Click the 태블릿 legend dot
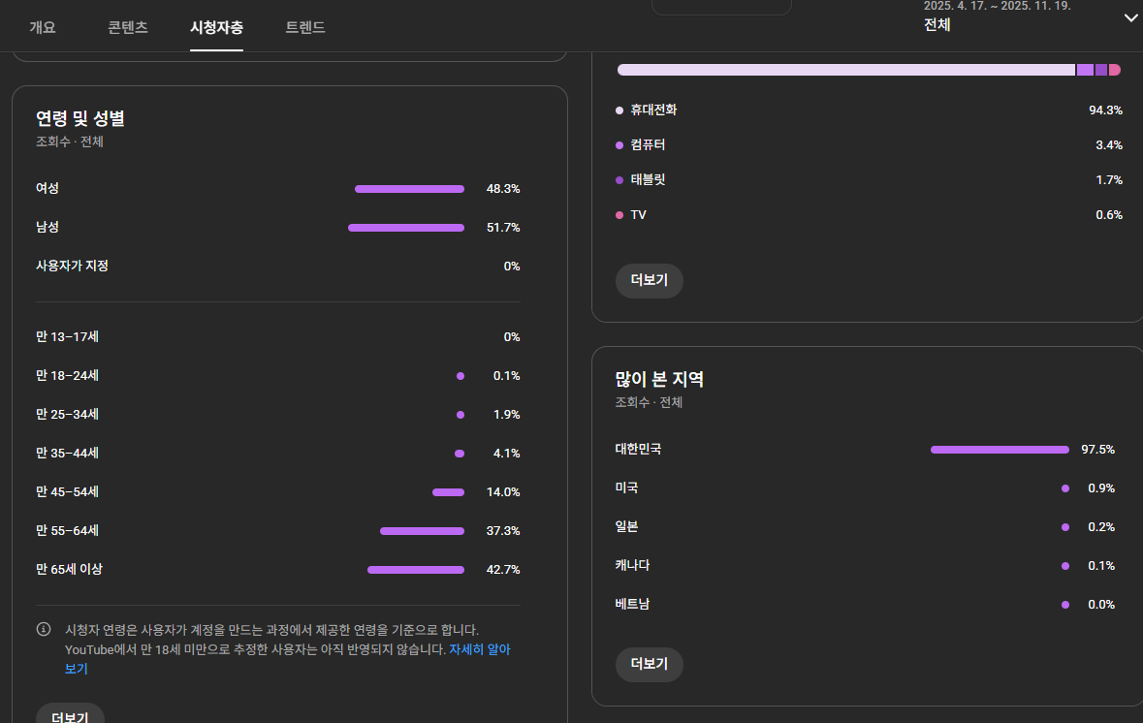This screenshot has height=723, width=1143. point(619,180)
